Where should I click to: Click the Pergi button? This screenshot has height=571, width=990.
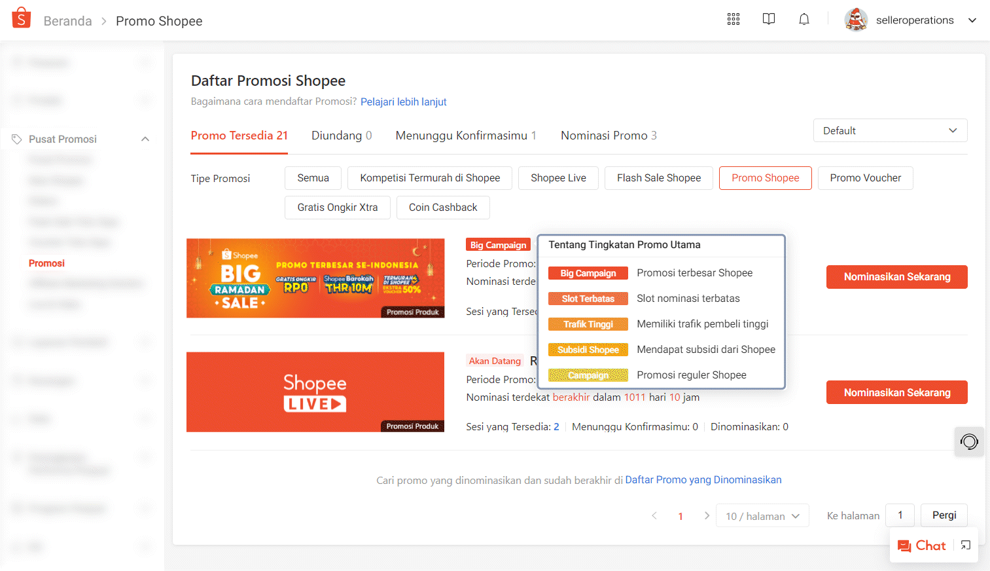tap(944, 515)
